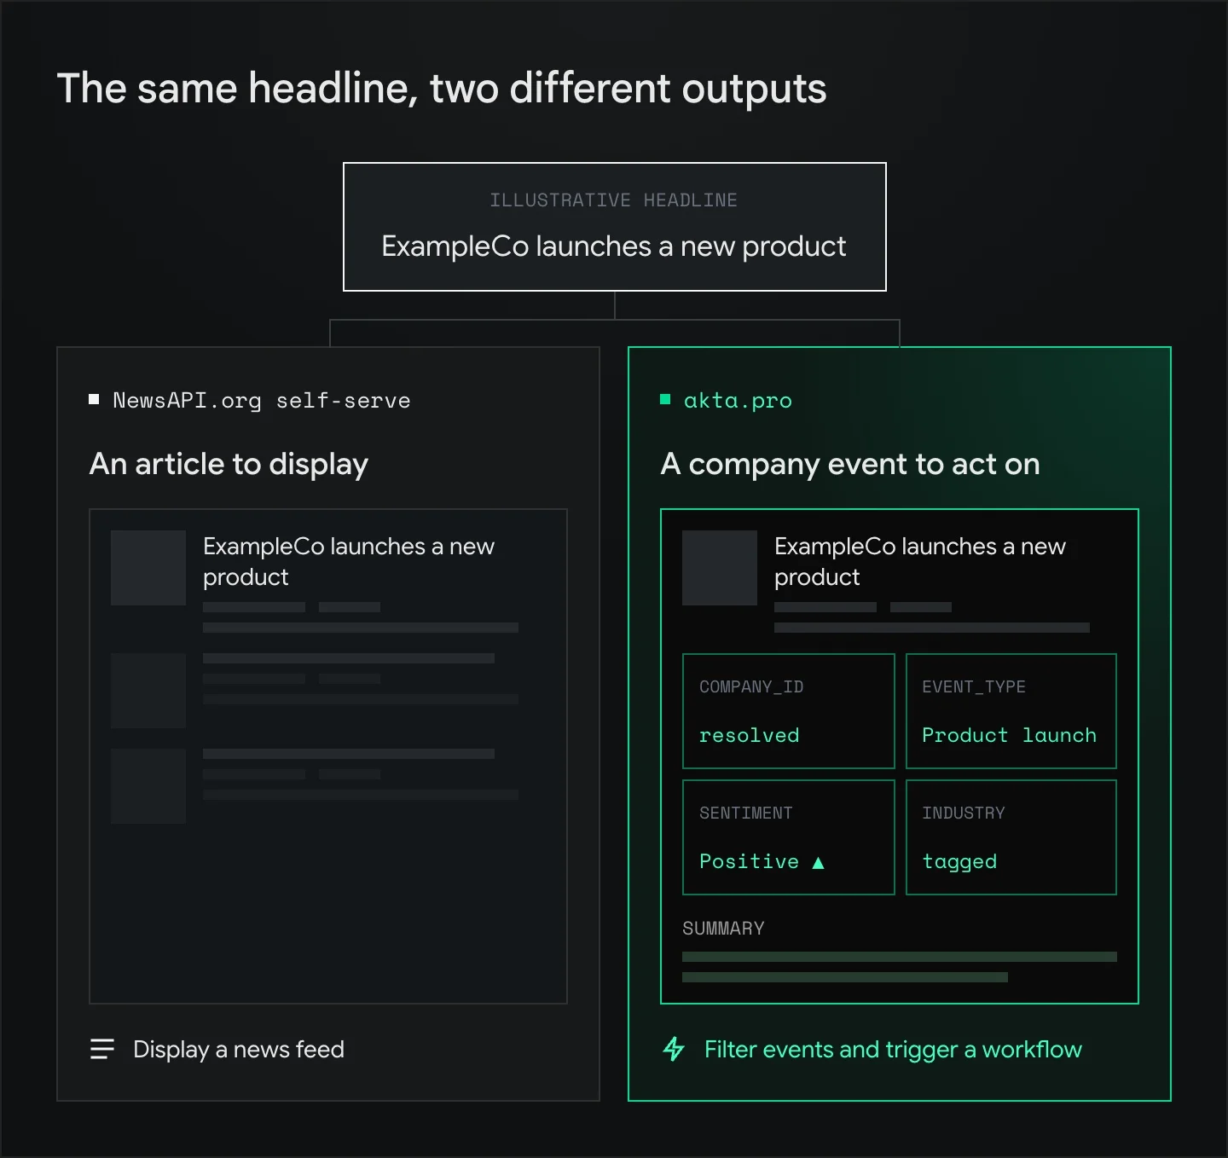
Task: Click the list lines icon beside Display a news feed
Action: 102,1049
